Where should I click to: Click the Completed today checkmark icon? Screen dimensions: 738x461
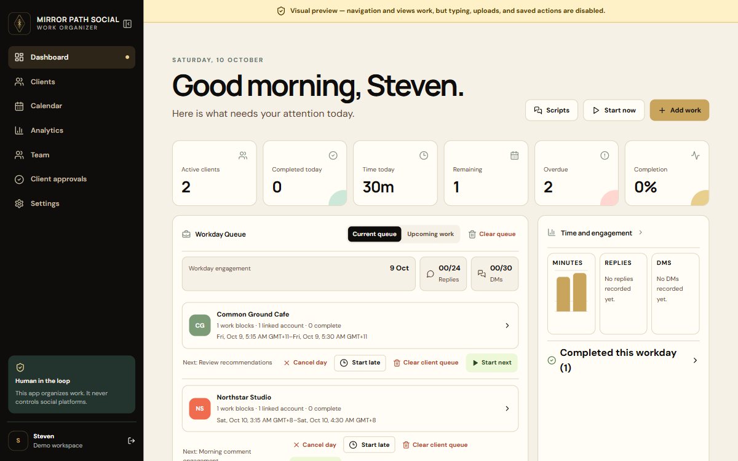tap(333, 156)
